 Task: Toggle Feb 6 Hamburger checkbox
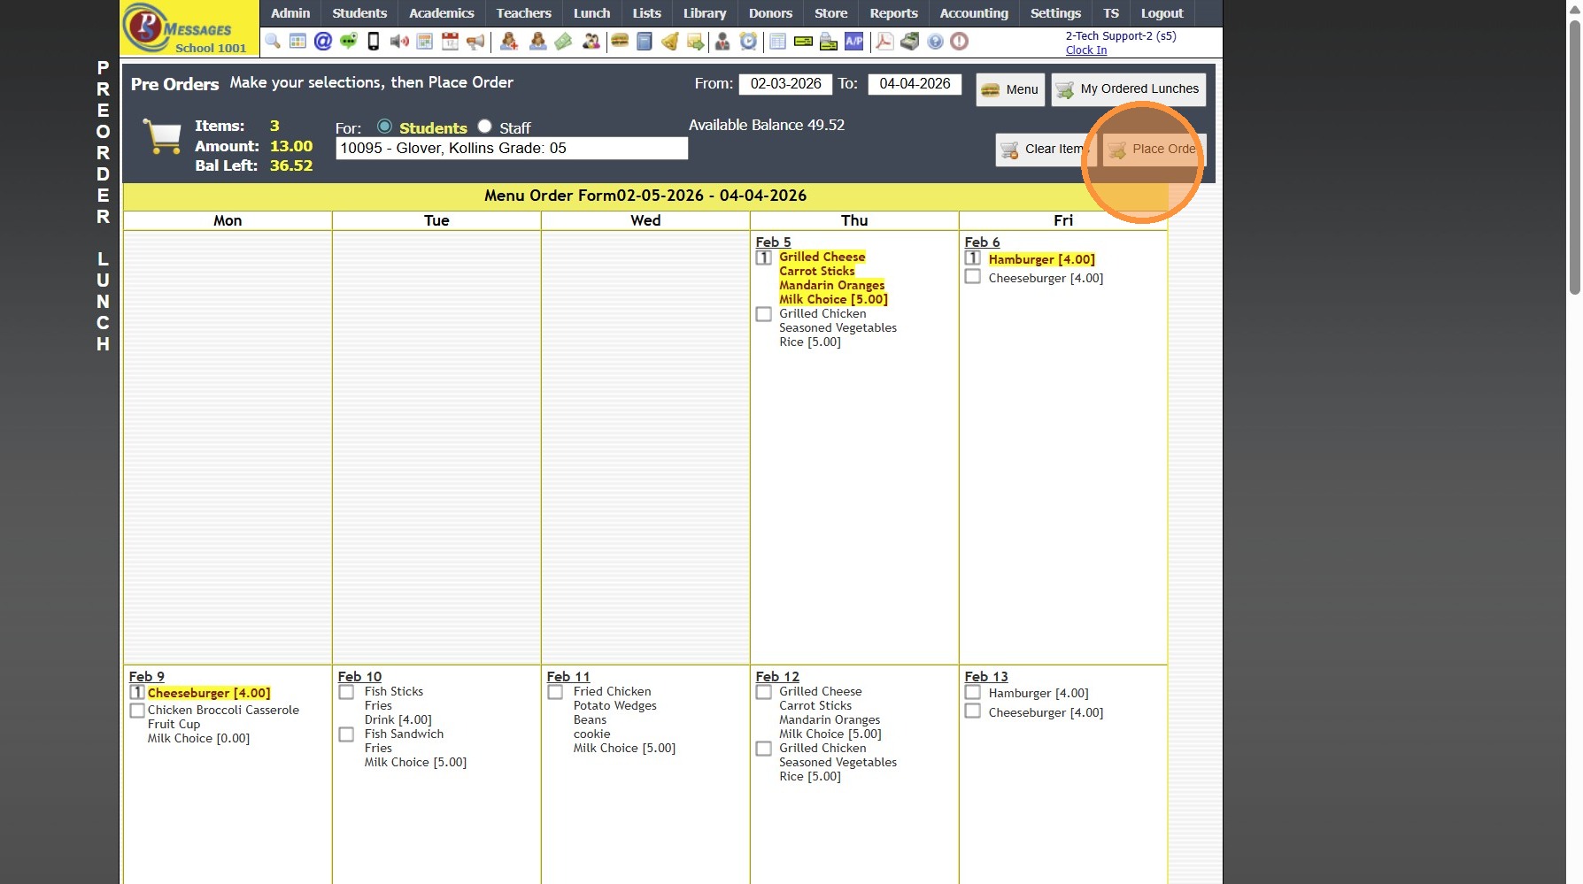coord(972,258)
